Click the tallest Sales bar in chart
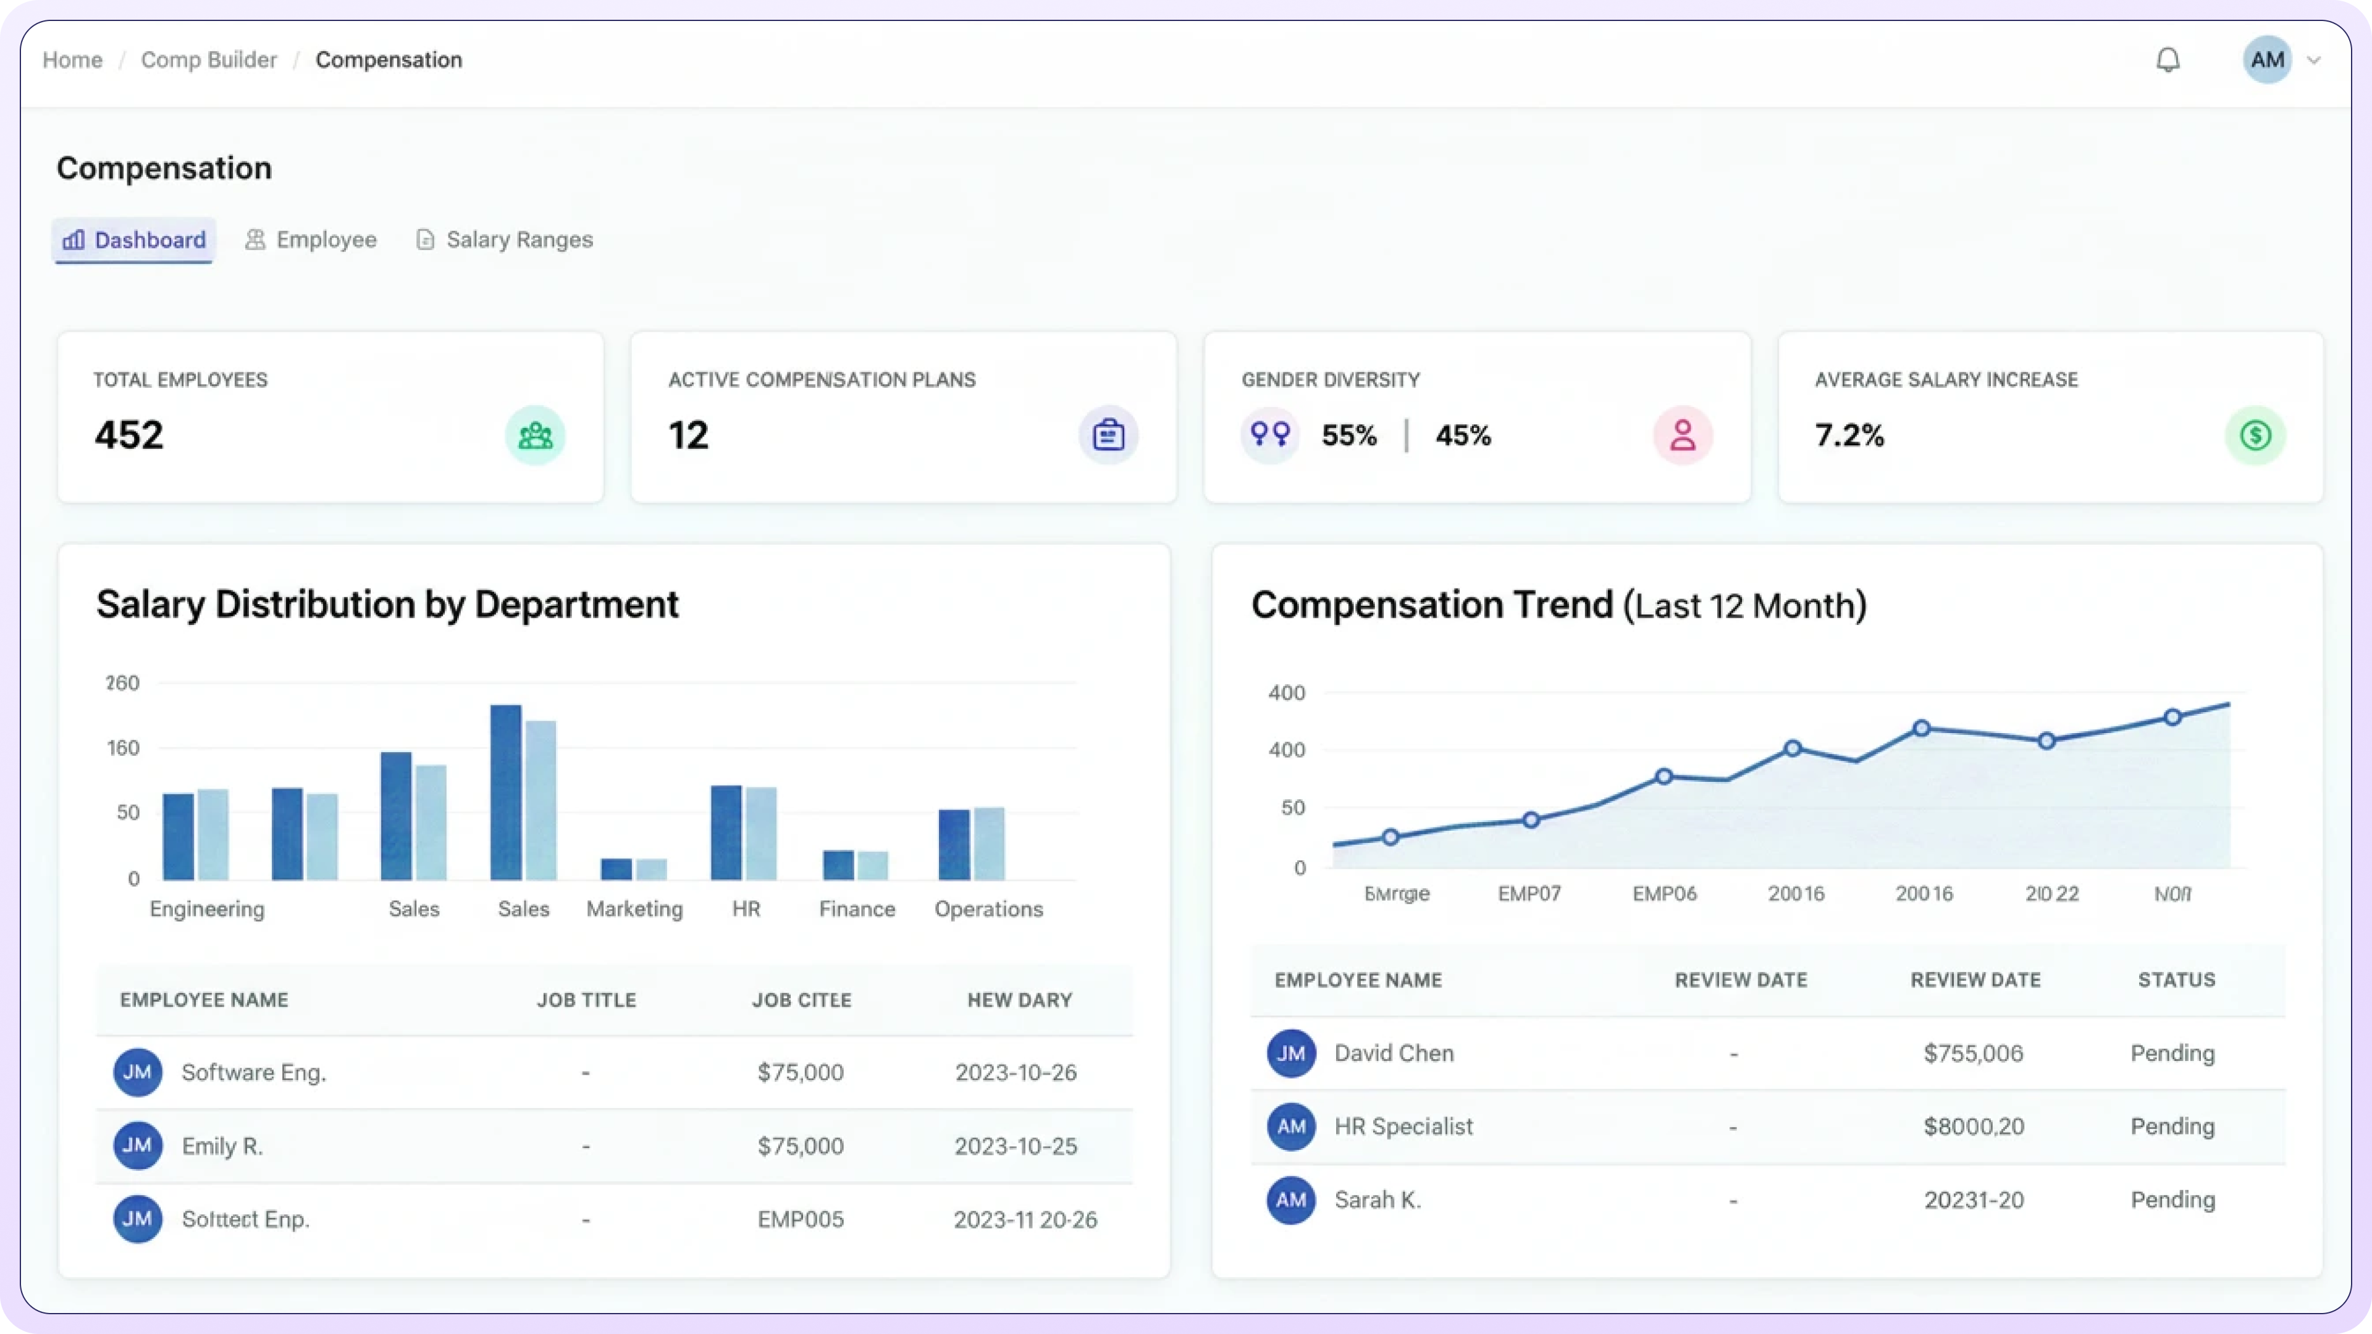Viewport: 2372px width, 1334px height. [x=505, y=792]
